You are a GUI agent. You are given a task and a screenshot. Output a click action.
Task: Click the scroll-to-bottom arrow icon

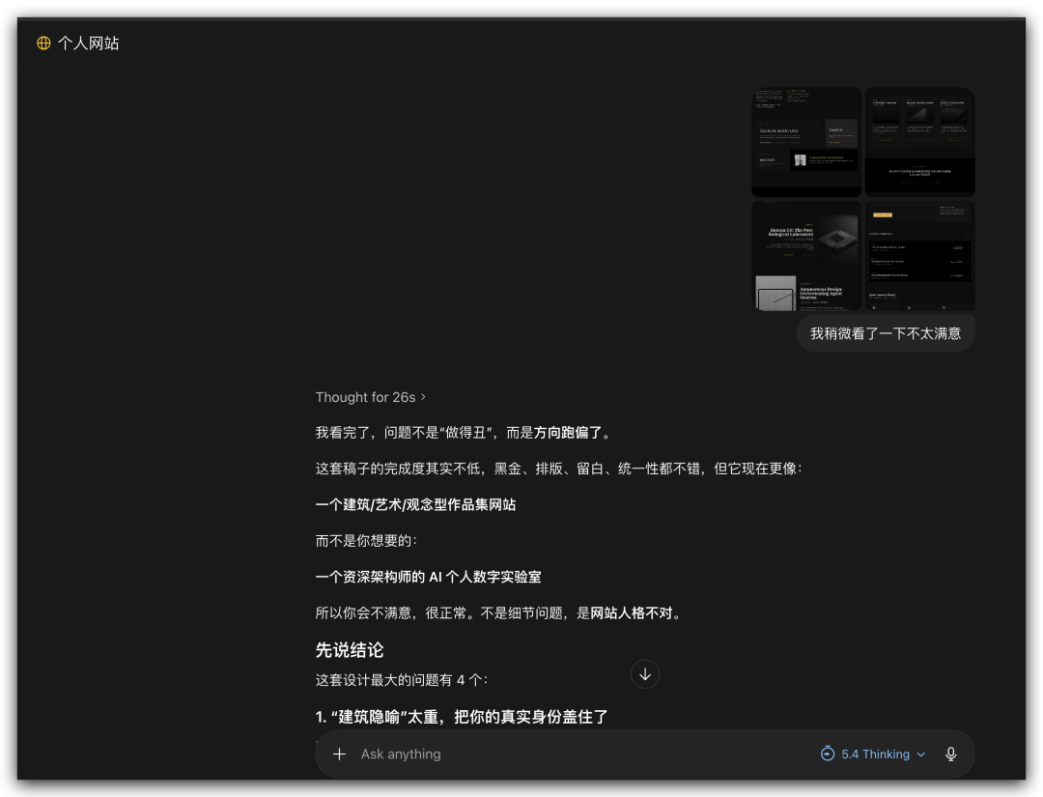coord(645,673)
